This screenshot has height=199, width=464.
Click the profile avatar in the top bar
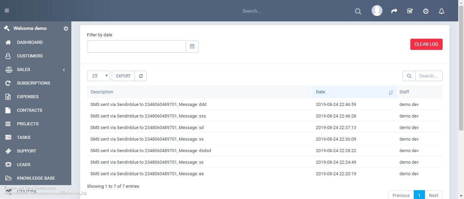pos(377,11)
